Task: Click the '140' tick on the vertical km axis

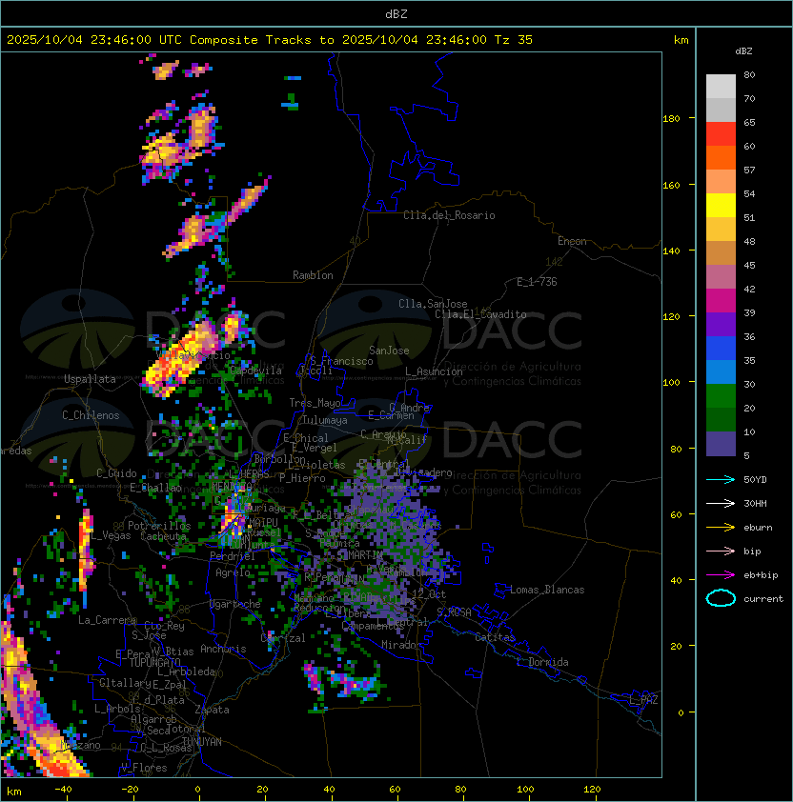Action: tap(671, 251)
